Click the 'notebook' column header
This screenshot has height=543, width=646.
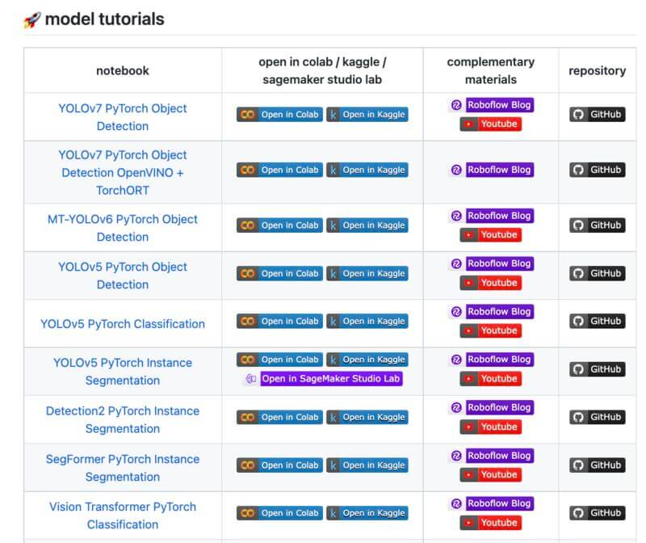pos(123,70)
